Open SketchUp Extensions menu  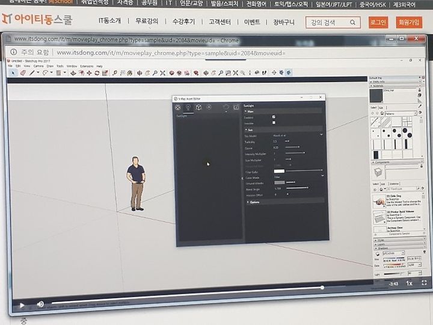[87, 66]
